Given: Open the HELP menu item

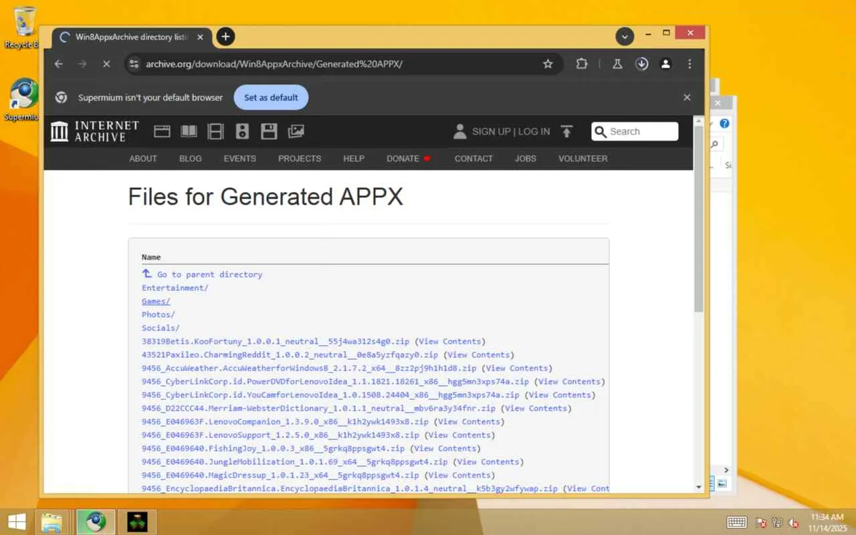Looking at the screenshot, I should pos(354,158).
